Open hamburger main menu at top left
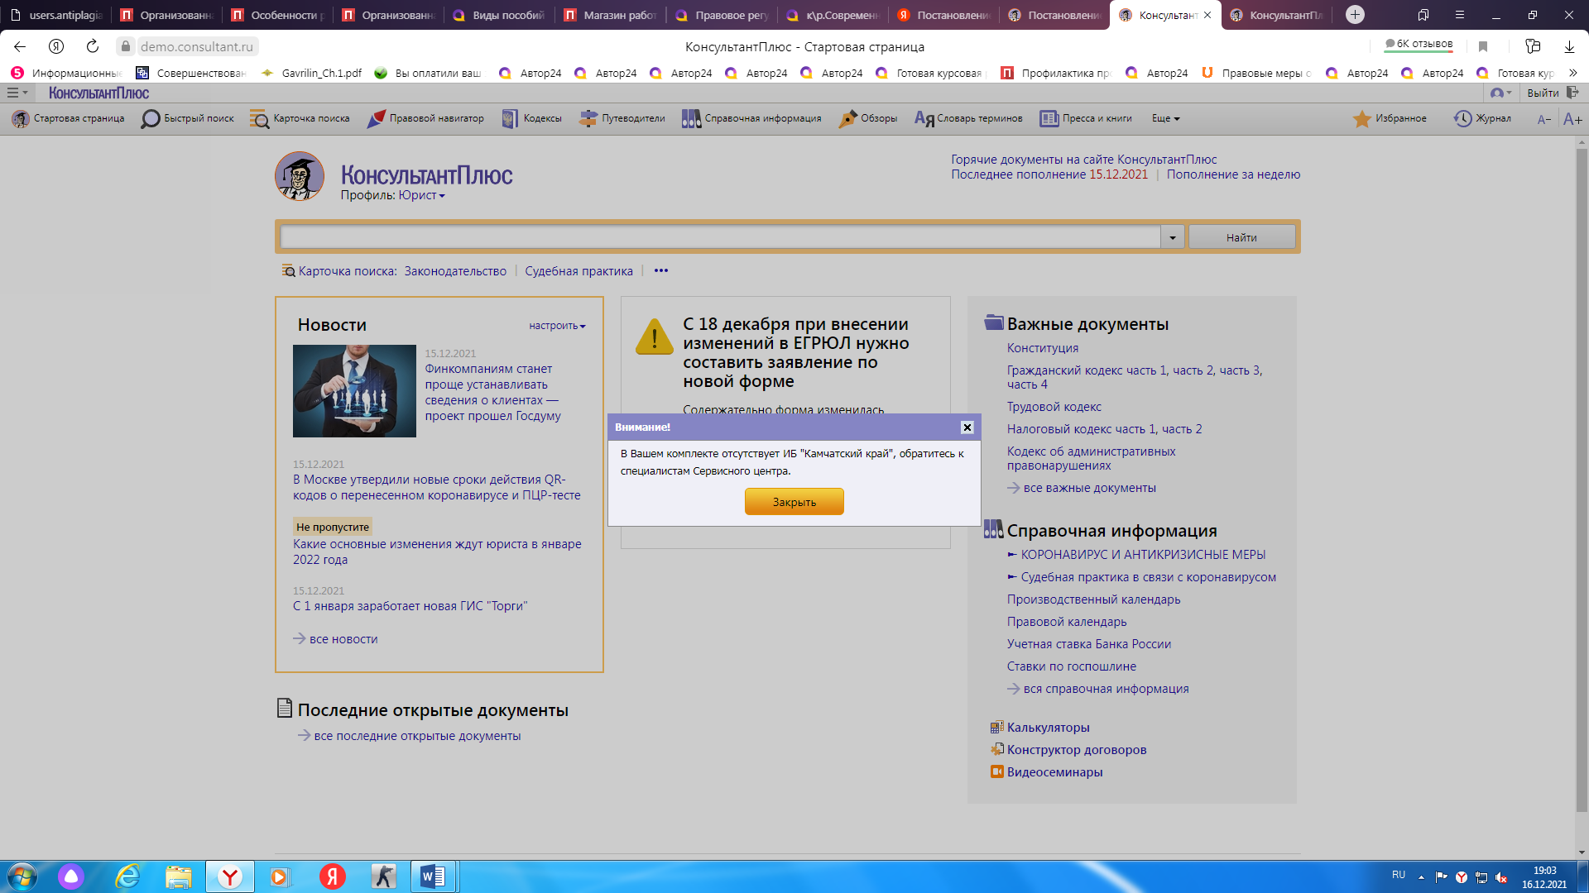Viewport: 1589px width, 893px height. (13, 93)
